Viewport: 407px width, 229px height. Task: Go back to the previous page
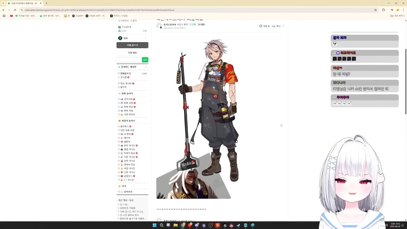(3, 10)
